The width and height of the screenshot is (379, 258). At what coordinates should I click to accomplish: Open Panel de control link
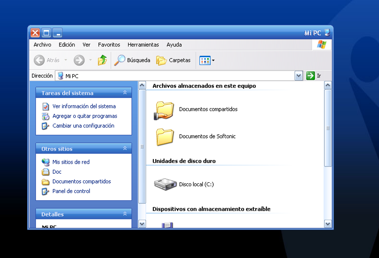click(x=71, y=191)
